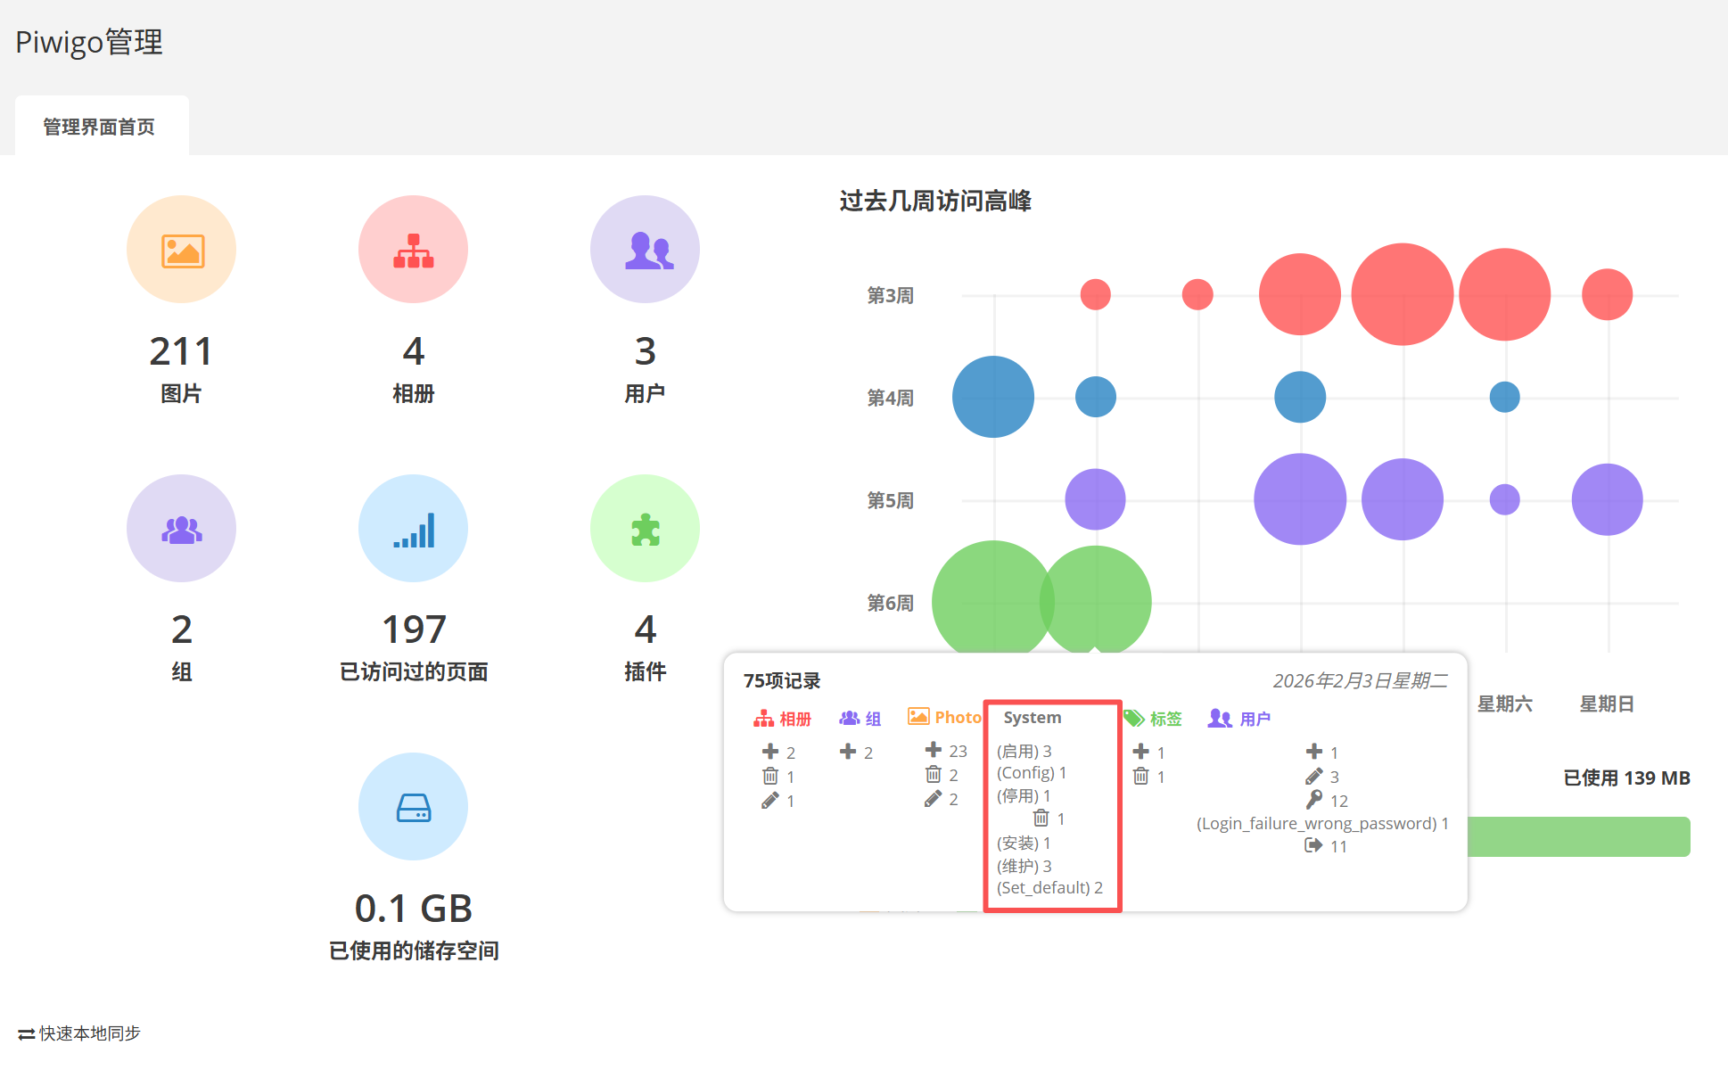This screenshot has width=1728, height=1078.
Task: Click the storage disk drive icon
Action: point(413,807)
